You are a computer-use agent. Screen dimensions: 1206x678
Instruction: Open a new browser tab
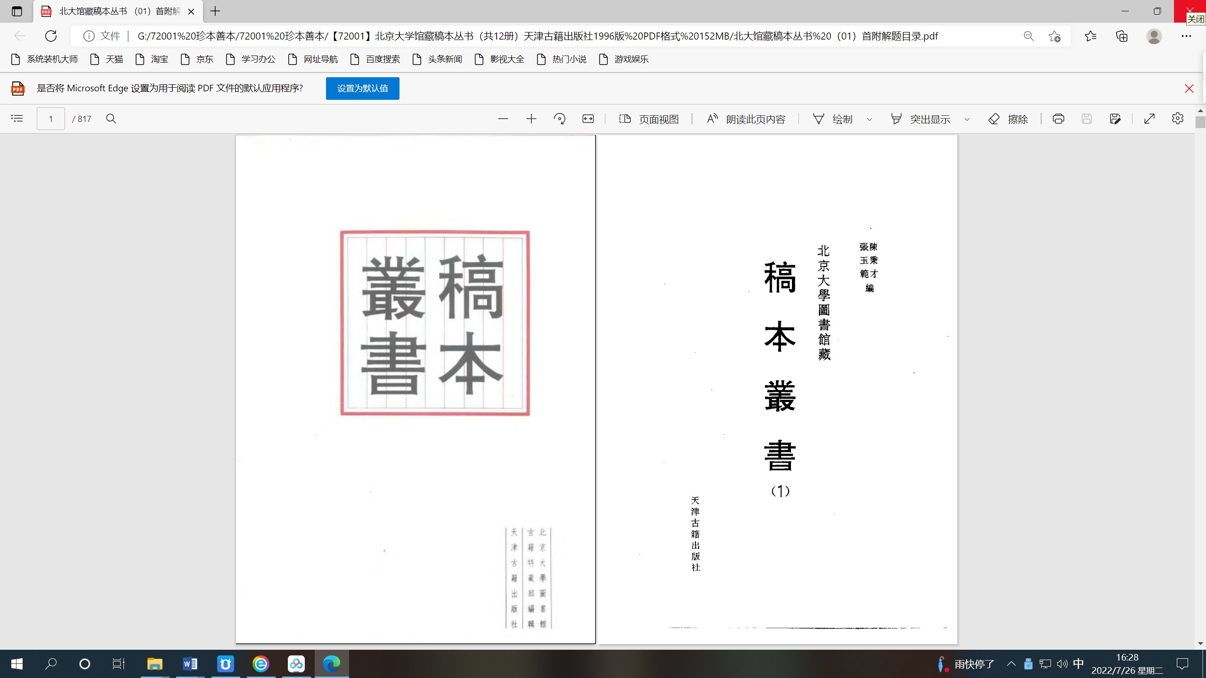click(x=215, y=11)
